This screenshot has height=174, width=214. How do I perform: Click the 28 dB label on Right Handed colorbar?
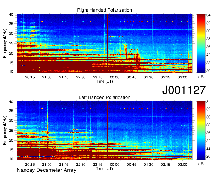[208, 39]
